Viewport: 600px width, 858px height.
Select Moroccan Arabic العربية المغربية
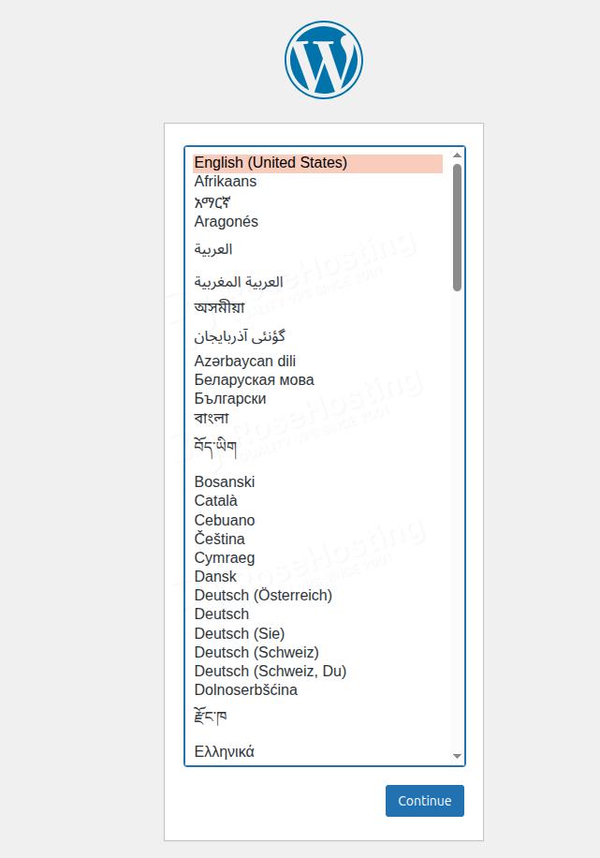(x=318, y=282)
